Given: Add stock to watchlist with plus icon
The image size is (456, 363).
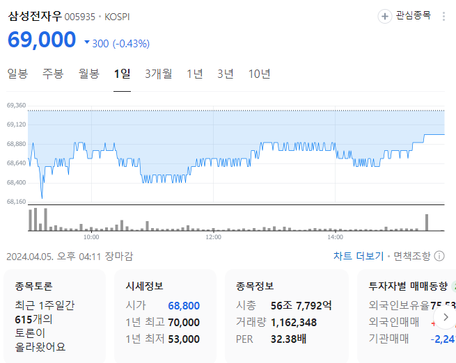Looking at the screenshot, I should [x=384, y=16].
